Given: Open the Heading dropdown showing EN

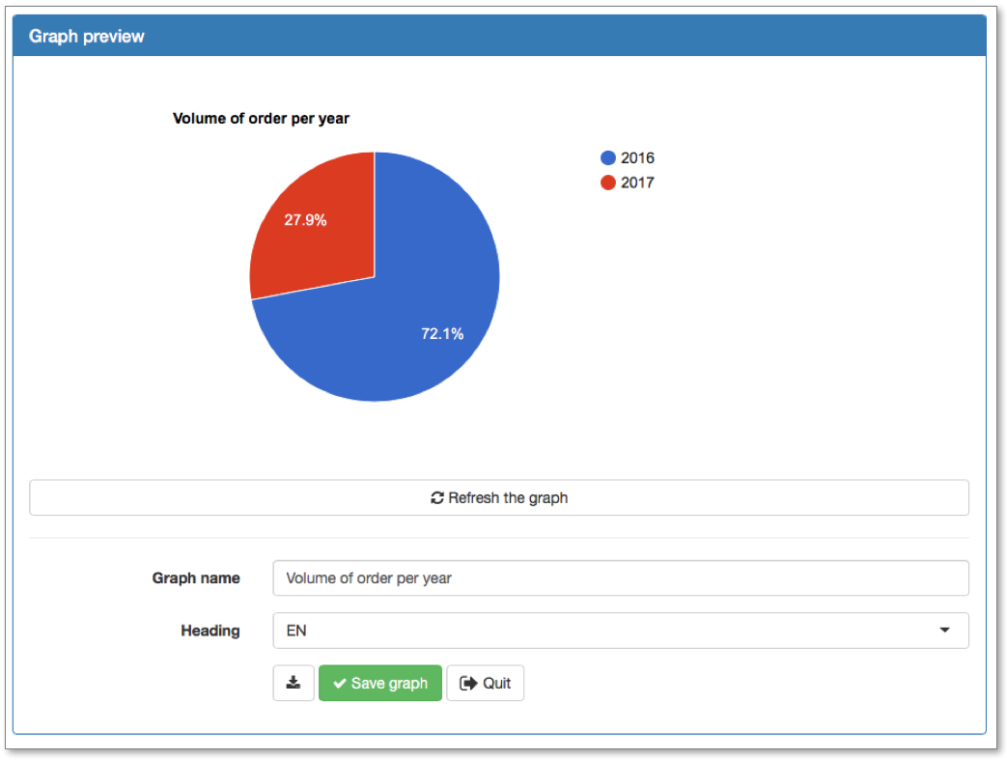Looking at the screenshot, I should click(621, 631).
